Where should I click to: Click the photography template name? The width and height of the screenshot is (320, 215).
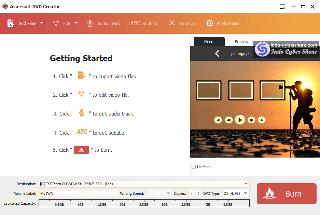coord(241,54)
